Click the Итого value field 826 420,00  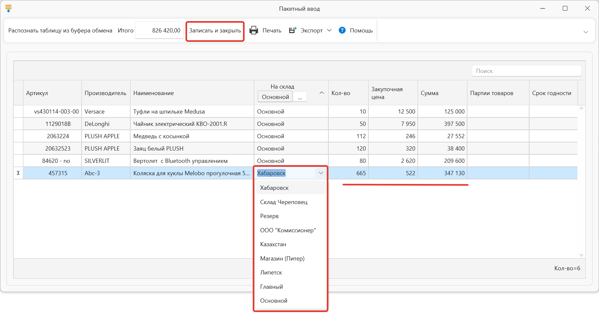(x=159, y=30)
